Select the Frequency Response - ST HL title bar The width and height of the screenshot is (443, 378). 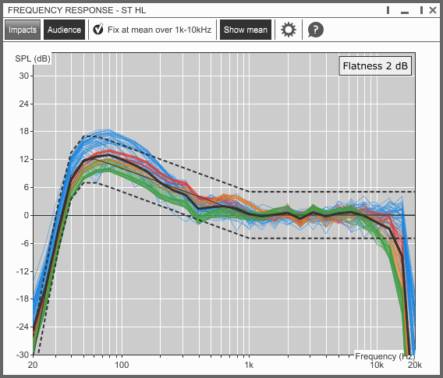click(77, 10)
